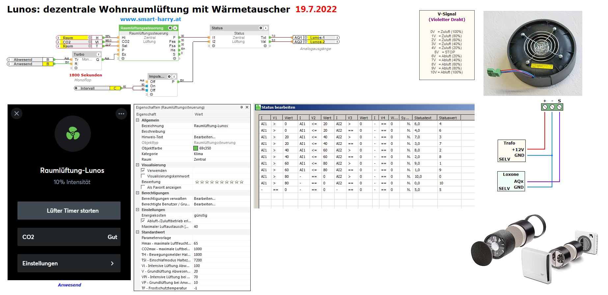608x295 pixels.
Task: Click the Eigenschaft column header
Action: [163, 114]
